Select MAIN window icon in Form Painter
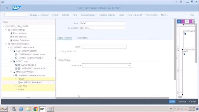This screenshot has height=112, width=199. 184,54
